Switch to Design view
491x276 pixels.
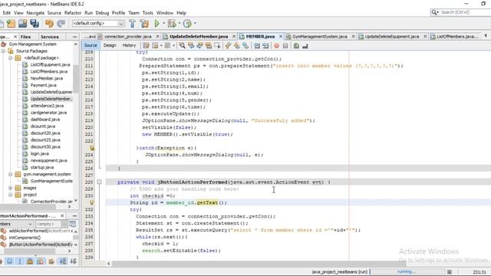click(110, 45)
